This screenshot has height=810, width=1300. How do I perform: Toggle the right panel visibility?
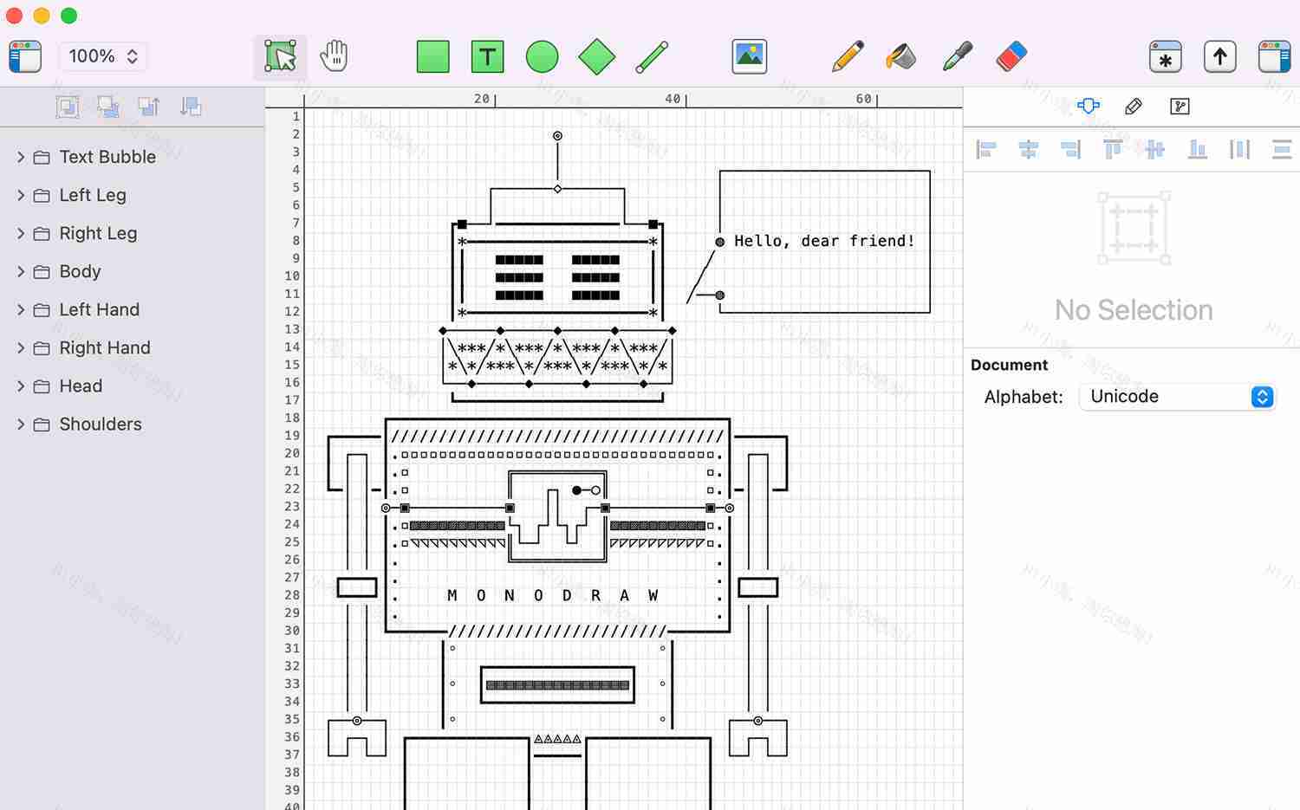point(1272,55)
